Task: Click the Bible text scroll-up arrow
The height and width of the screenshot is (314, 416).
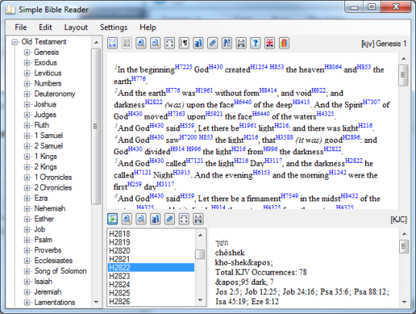Action: (404, 59)
